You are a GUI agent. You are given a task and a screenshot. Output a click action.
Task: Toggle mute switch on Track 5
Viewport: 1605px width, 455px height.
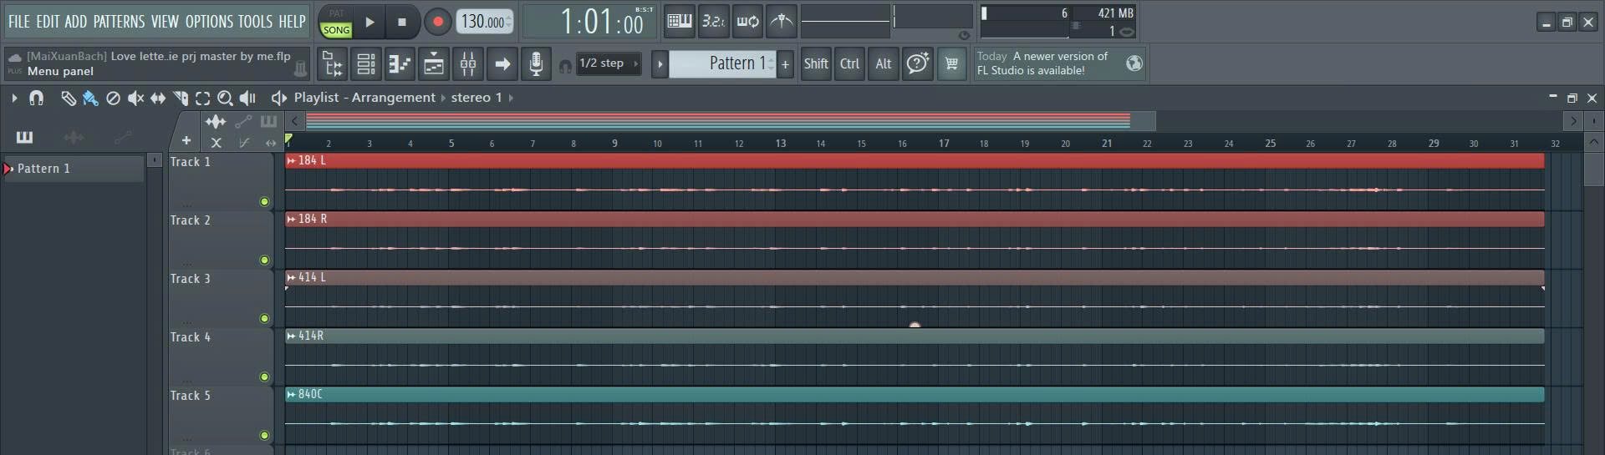click(x=264, y=435)
